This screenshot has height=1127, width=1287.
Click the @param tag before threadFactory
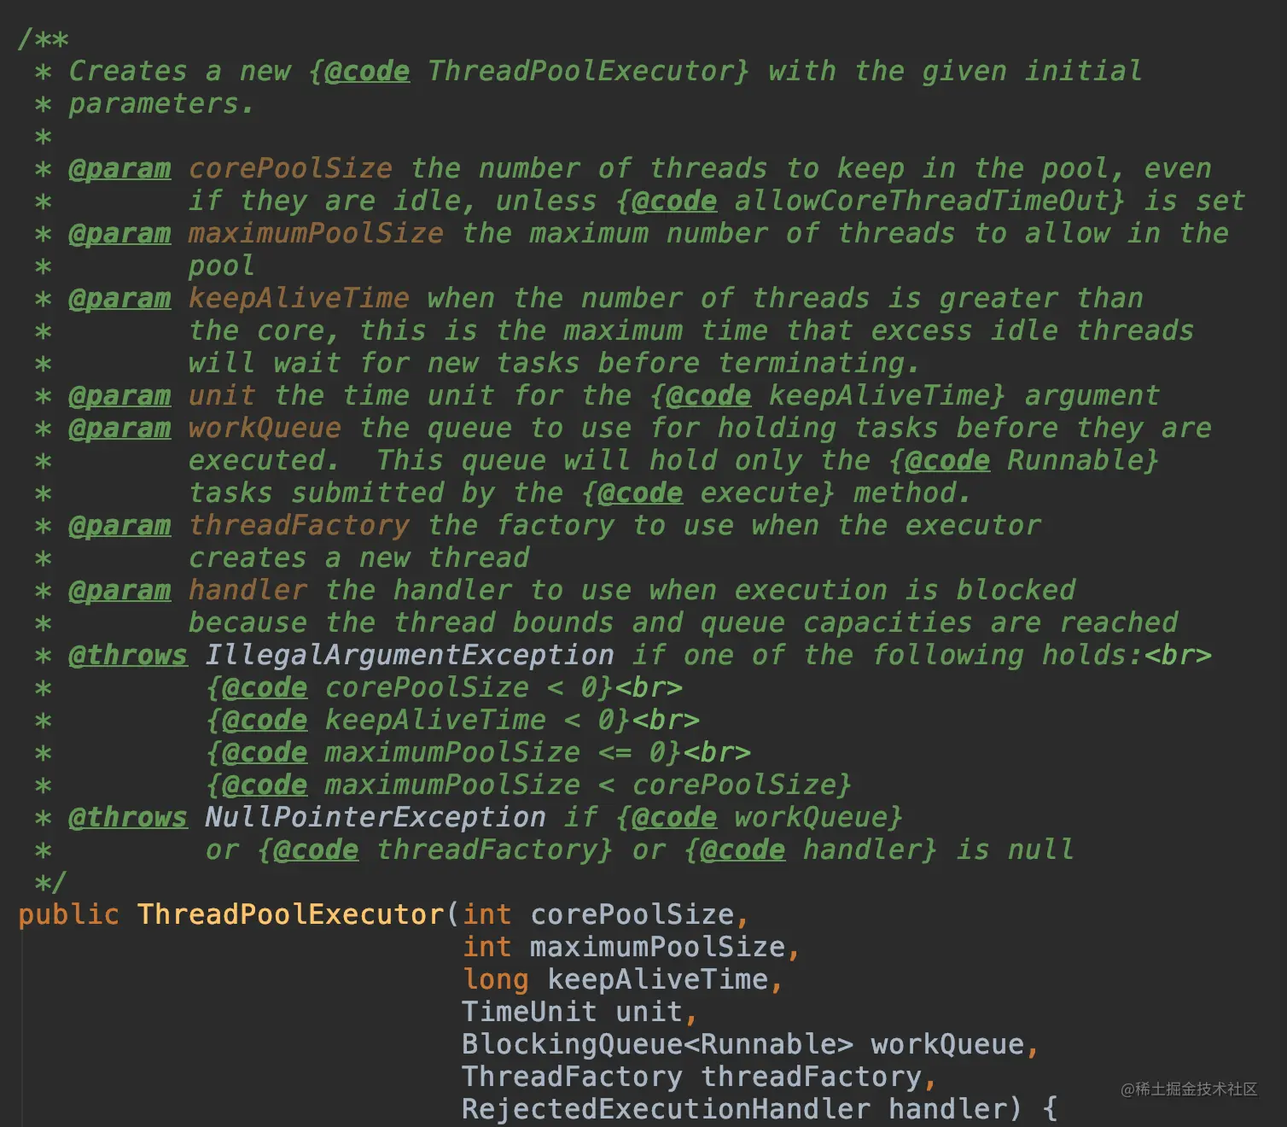coord(119,525)
